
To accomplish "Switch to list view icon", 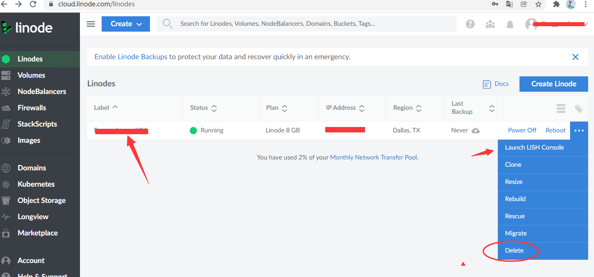I will point(561,108).
